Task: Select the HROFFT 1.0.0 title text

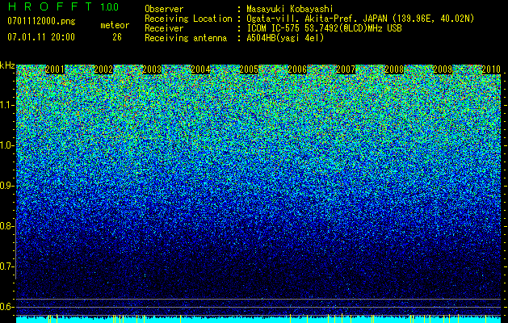Action: pyautogui.click(x=63, y=6)
